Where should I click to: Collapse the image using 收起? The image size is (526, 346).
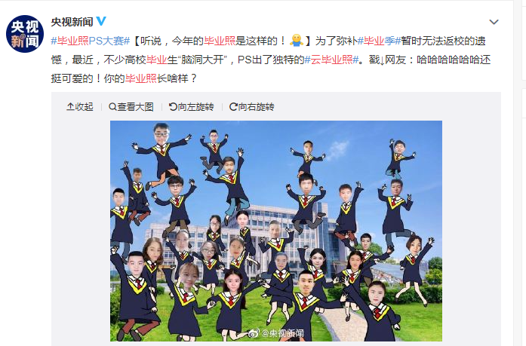(80, 107)
